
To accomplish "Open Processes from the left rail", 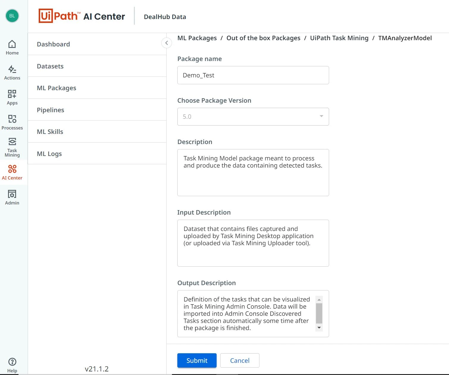I will click(x=12, y=123).
